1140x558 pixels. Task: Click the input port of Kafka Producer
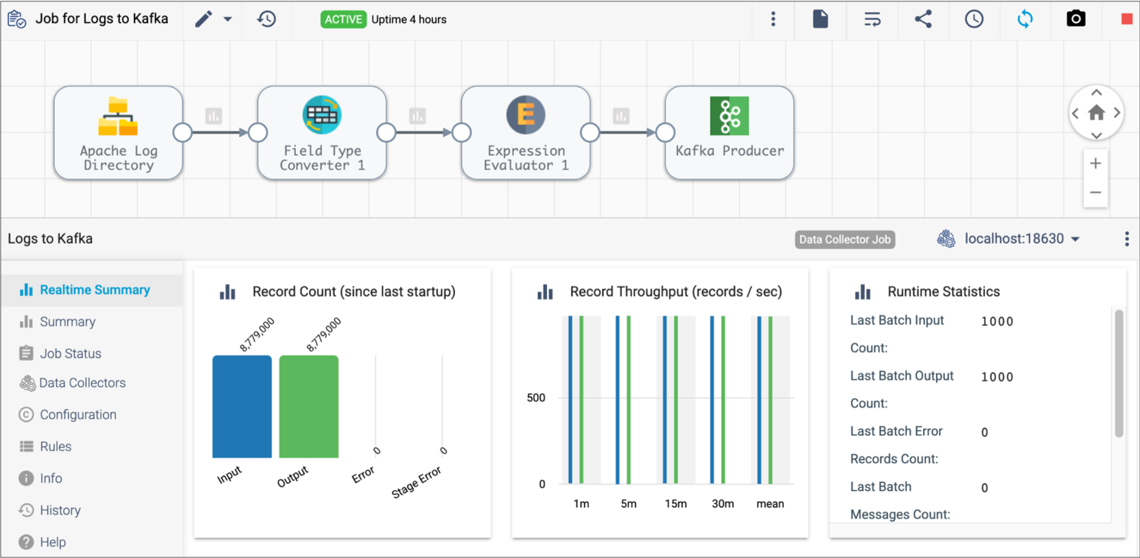point(665,132)
